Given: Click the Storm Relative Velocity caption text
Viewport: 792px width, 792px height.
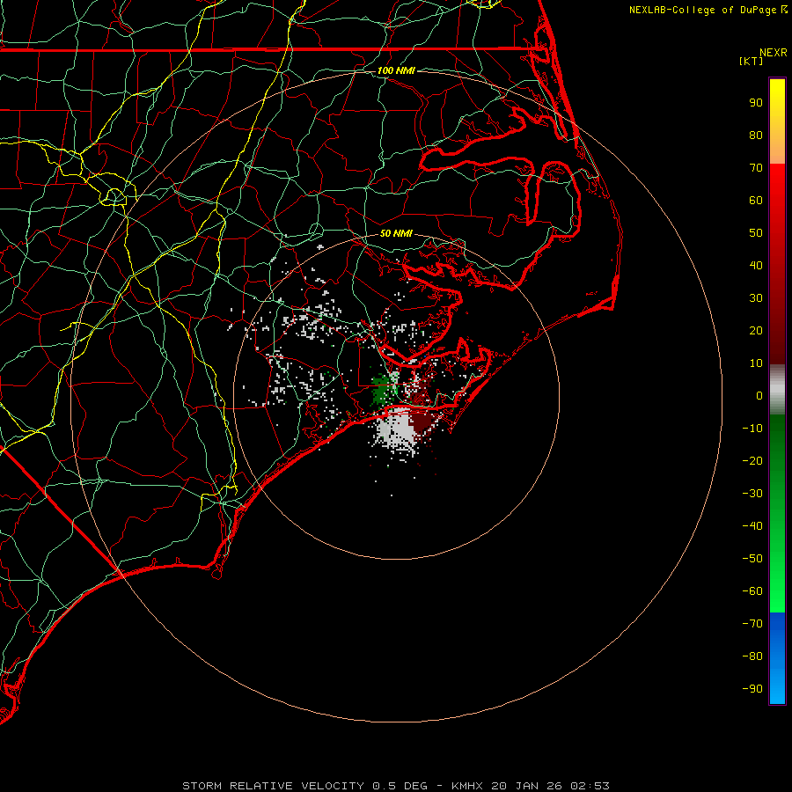Looking at the screenshot, I should pyautogui.click(x=395, y=786).
